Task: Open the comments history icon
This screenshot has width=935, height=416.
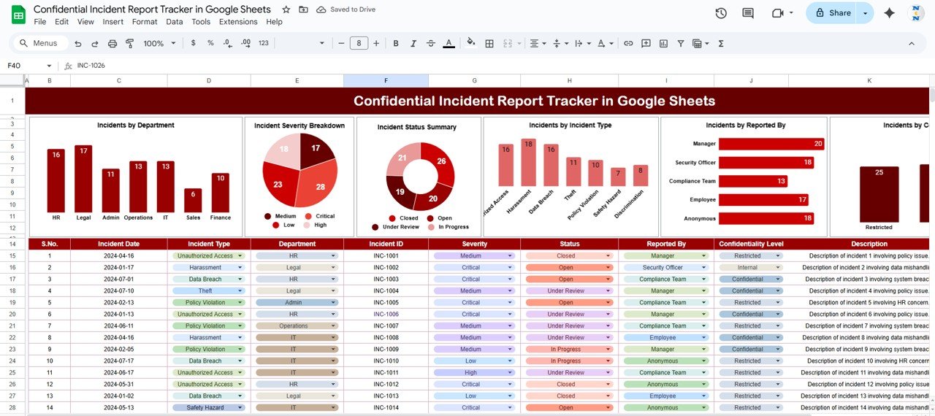Action: (748, 13)
